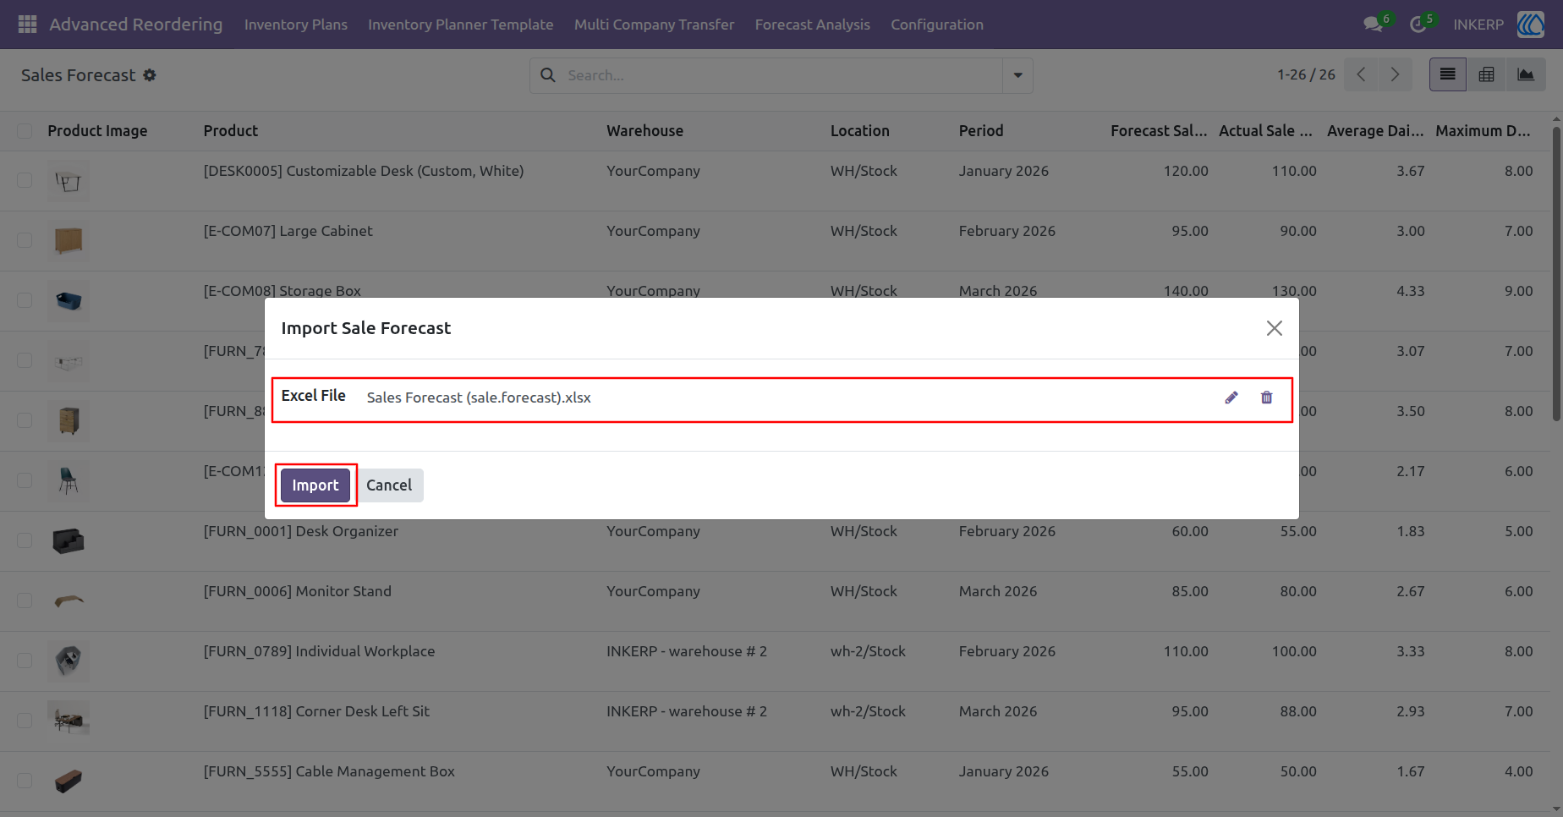
Task: Open the Sales Forecast settings gear
Action: [x=150, y=75]
